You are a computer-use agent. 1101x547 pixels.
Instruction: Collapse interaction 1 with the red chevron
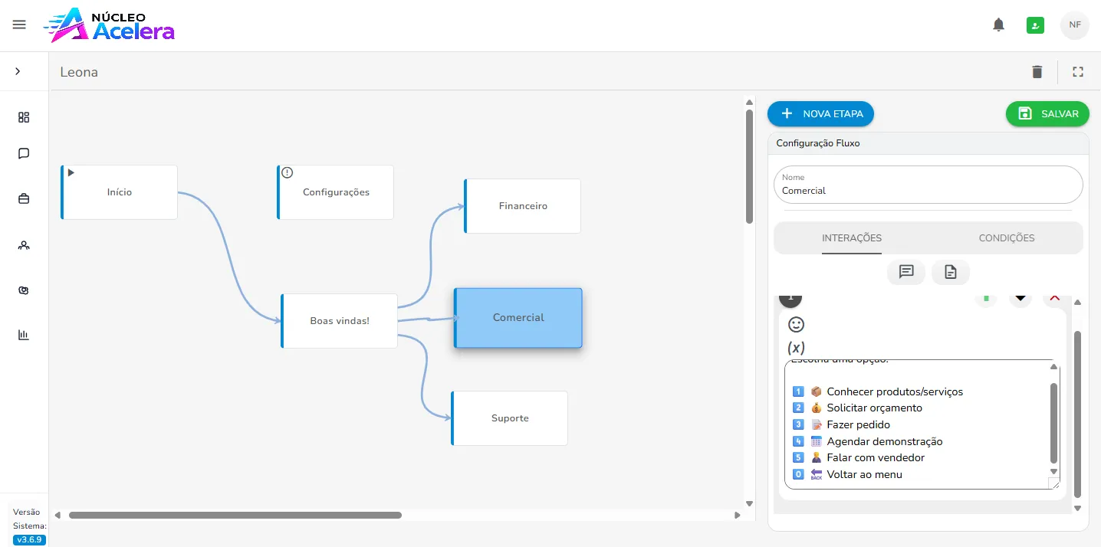coord(1054,299)
